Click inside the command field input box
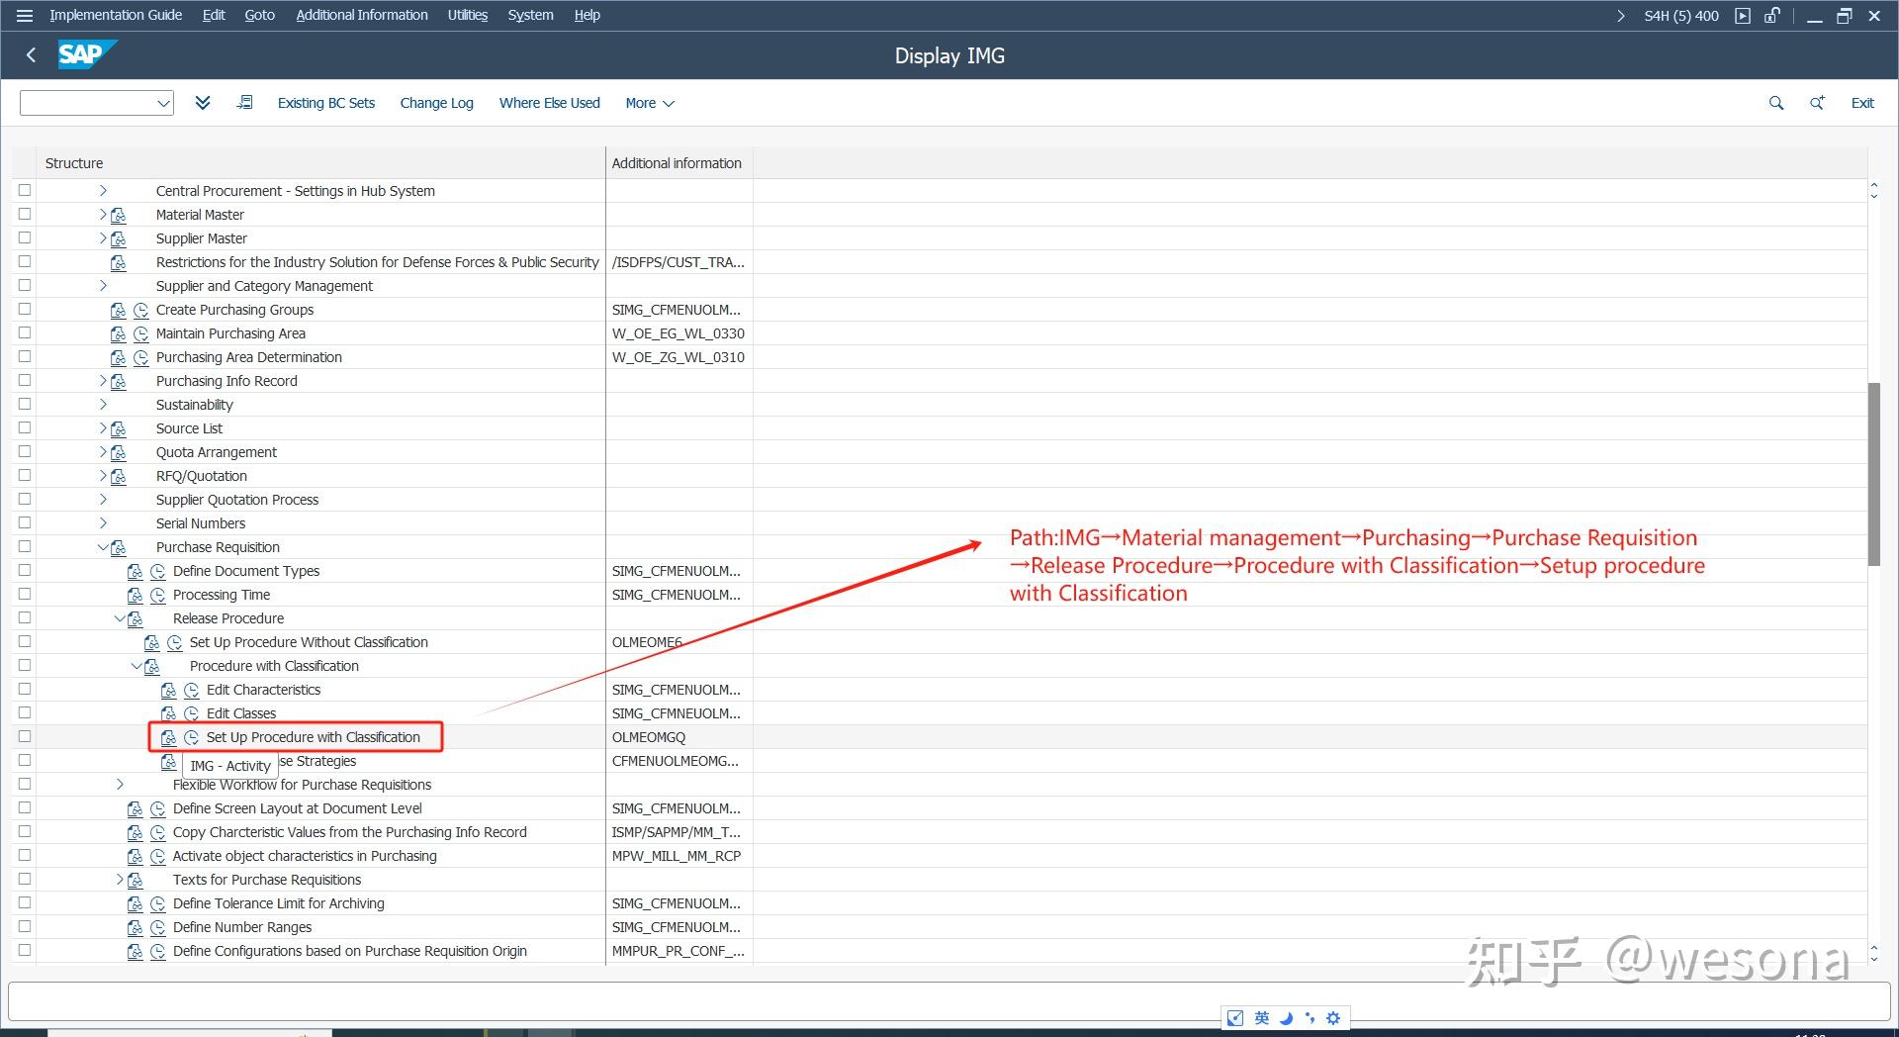This screenshot has width=1899, height=1037. click(x=89, y=102)
